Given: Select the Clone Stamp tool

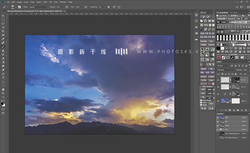Looking at the screenshot, I should click(3, 51).
